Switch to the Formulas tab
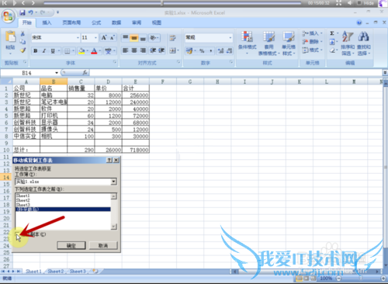 (x=96, y=23)
